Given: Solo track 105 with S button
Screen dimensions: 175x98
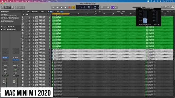Looking at the screenshot, I should coord(31,26).
